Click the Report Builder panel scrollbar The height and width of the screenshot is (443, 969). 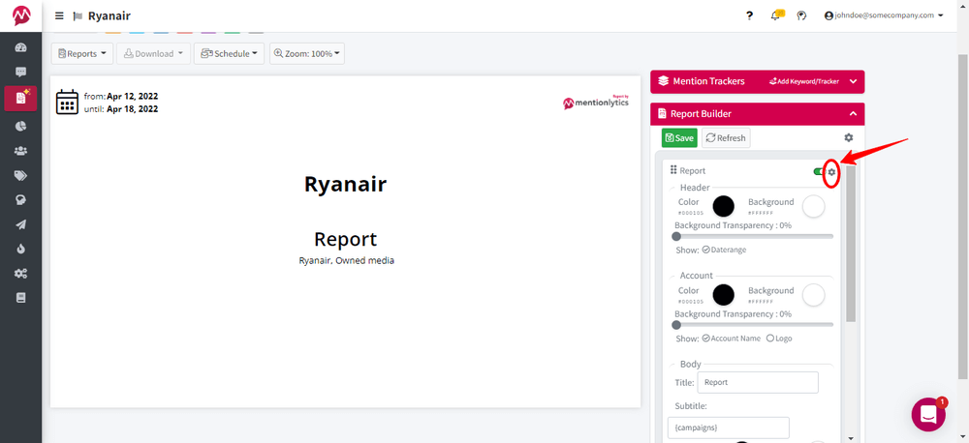(851, 244)
